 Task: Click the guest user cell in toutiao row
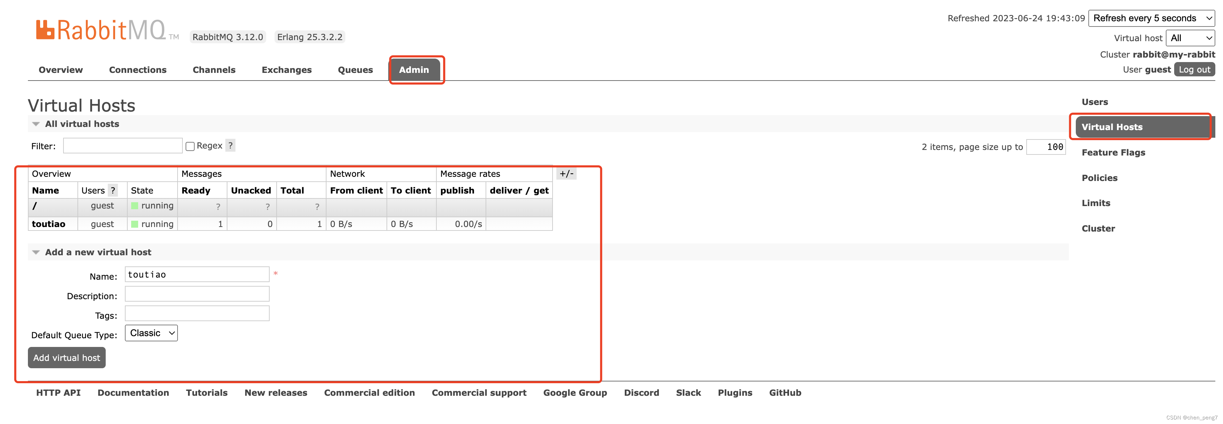click(x=102, y=224)
